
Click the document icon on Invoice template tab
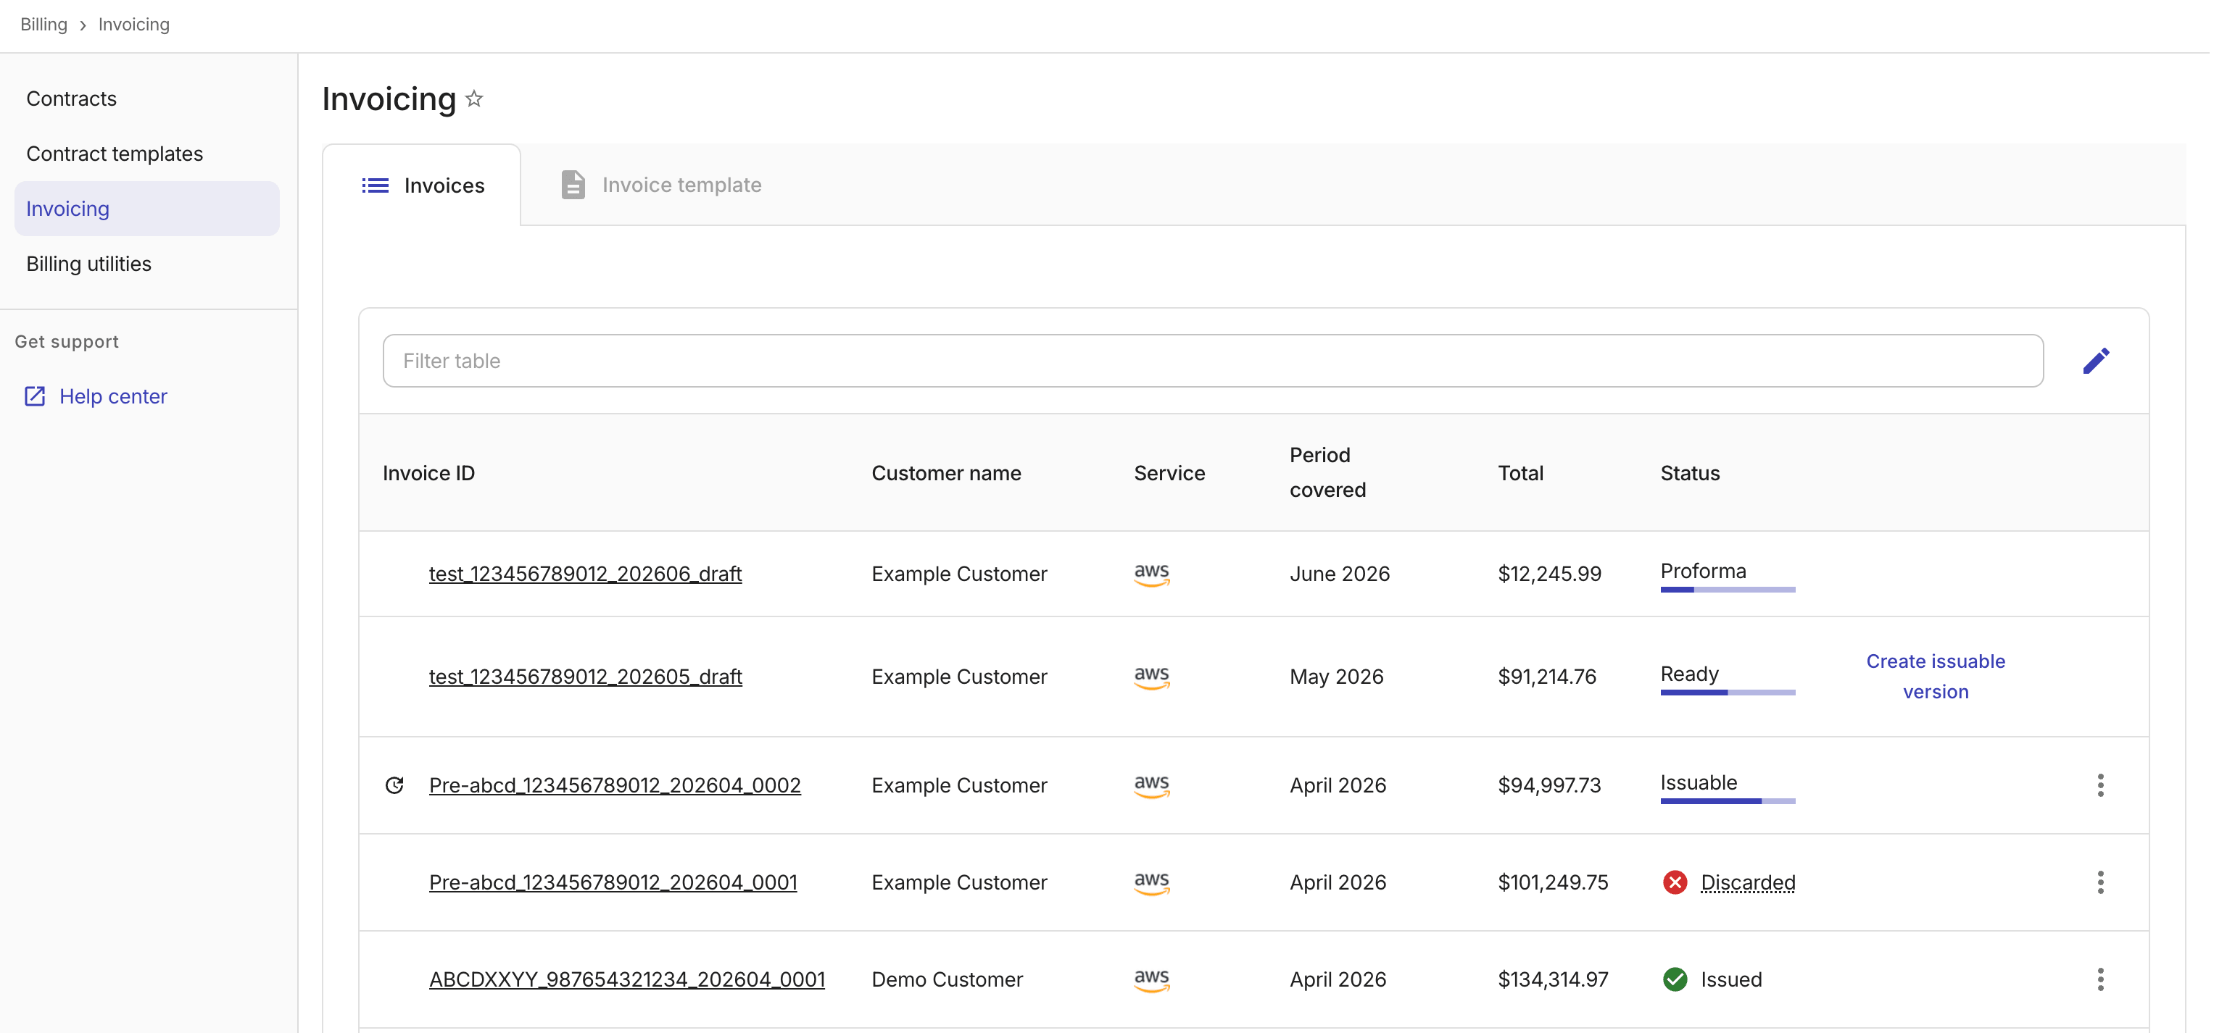573,185
